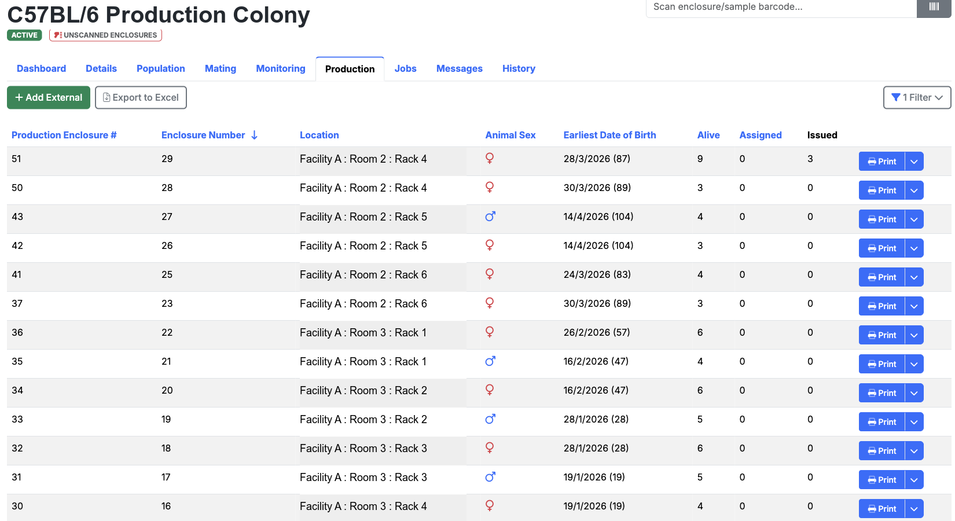Show Print menu arrow for enclosure 21
The image size is (955, 521).
point(914,364)
